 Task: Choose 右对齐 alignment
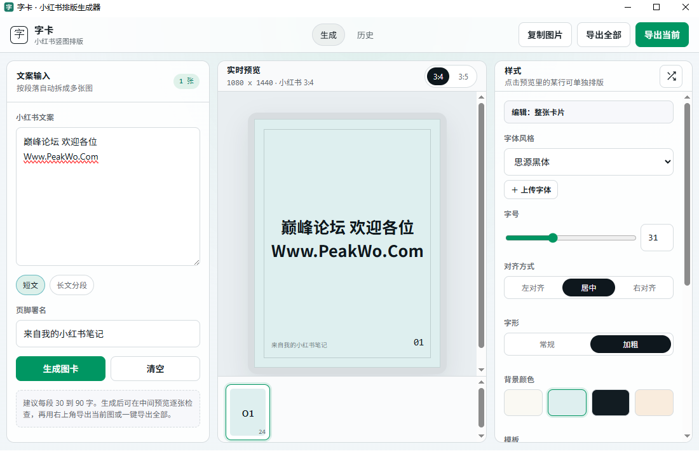(644, 288)
